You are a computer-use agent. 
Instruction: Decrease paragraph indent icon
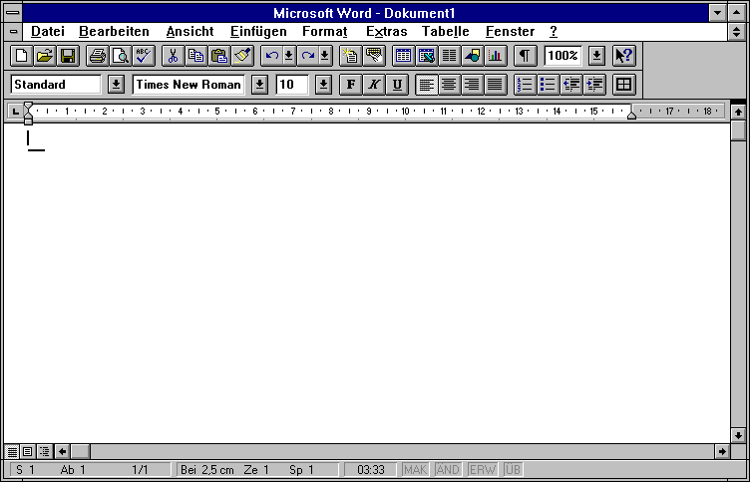coord(571,85)
